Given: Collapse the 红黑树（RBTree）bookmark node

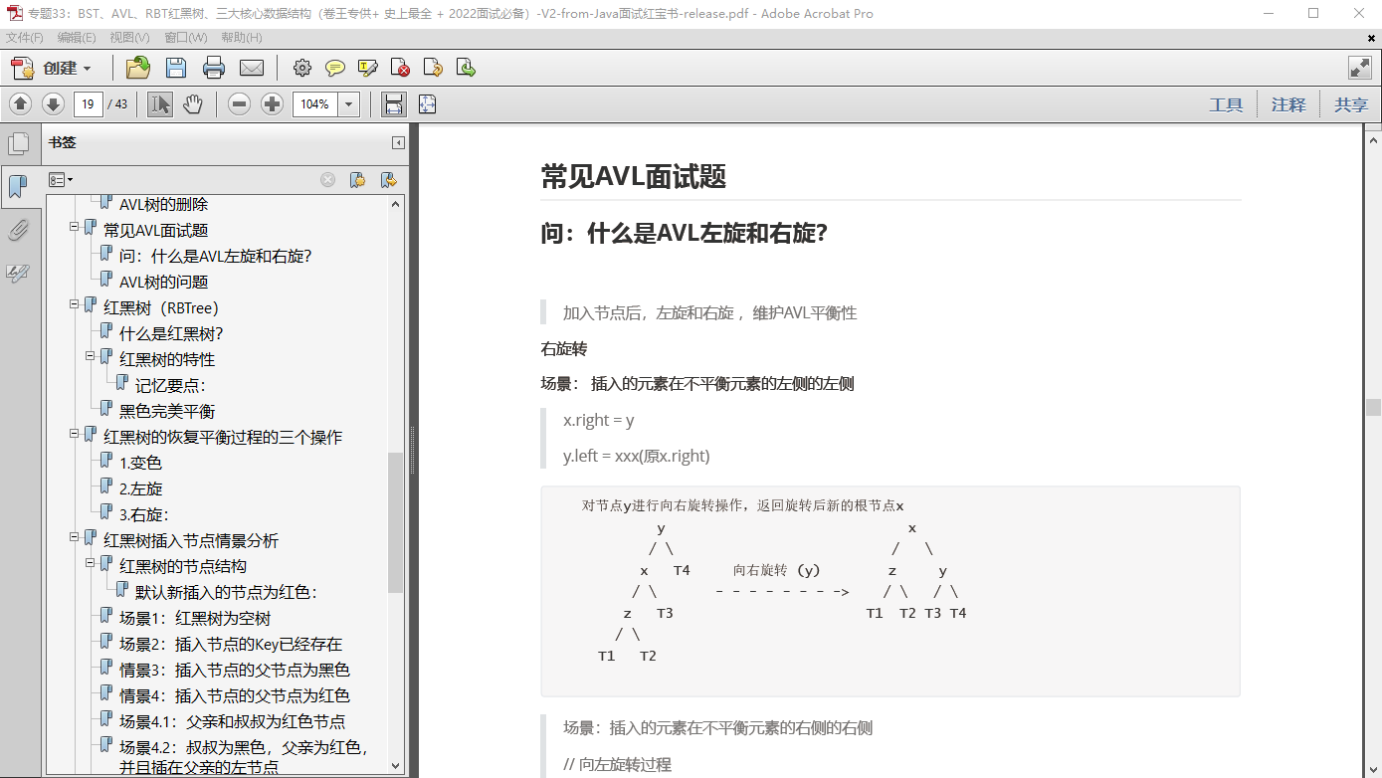Looking at the screenshot, I should coord(74,304).
